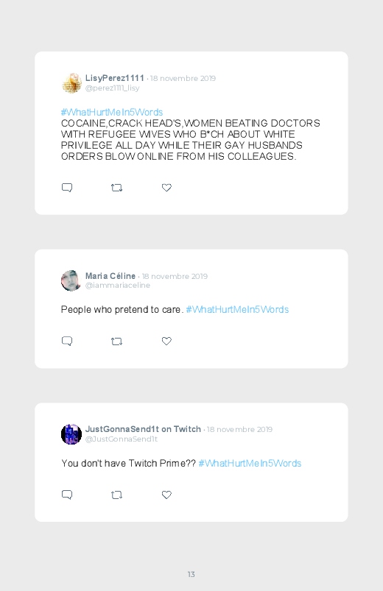Click the page number 13
Viewport: 383px width, 591px height.
coord(191,574)
